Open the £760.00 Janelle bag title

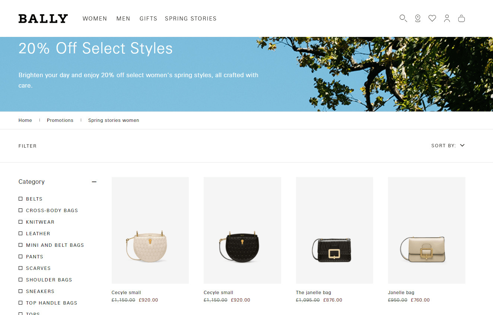click(401, 293)
